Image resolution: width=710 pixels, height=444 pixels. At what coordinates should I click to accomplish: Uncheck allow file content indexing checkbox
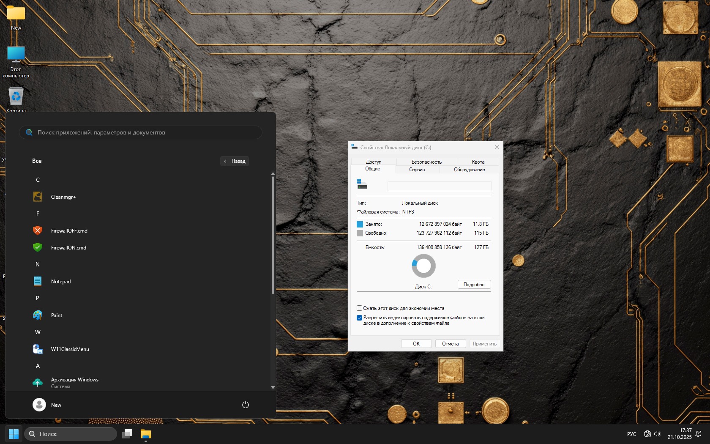point(360,318)
